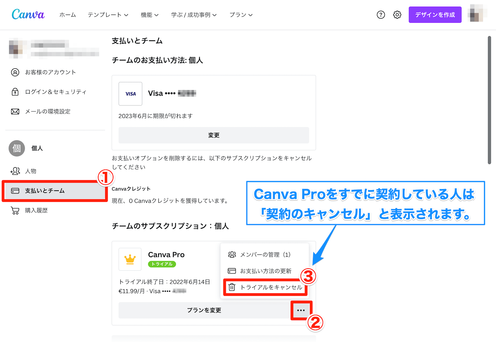The image size is (496, 342).
Task: Click the Canva Pro subscription title
Action: point(166,254)
